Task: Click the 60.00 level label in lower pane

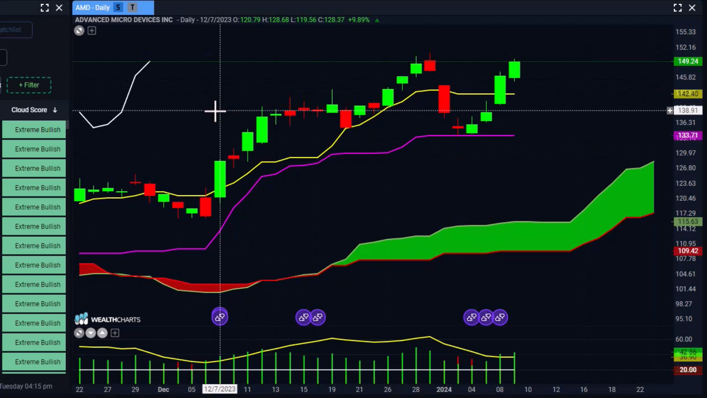Action: 684,339
